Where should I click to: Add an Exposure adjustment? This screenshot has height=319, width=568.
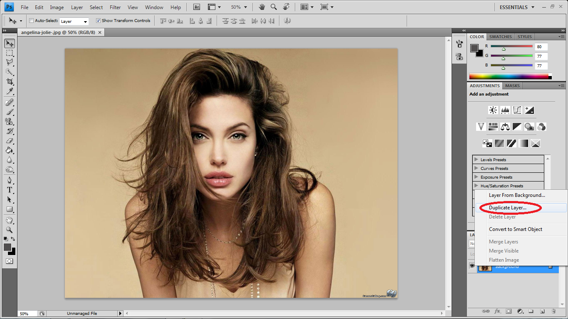[529, 110]
